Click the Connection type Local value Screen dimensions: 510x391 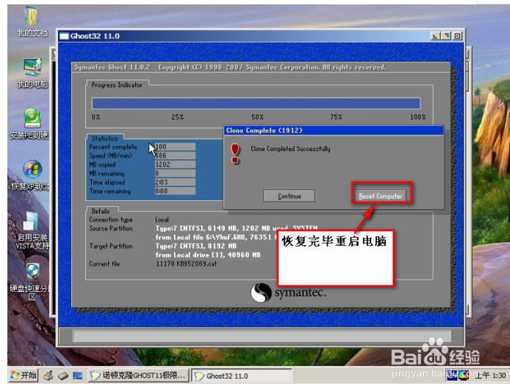[x=162, y=219]
